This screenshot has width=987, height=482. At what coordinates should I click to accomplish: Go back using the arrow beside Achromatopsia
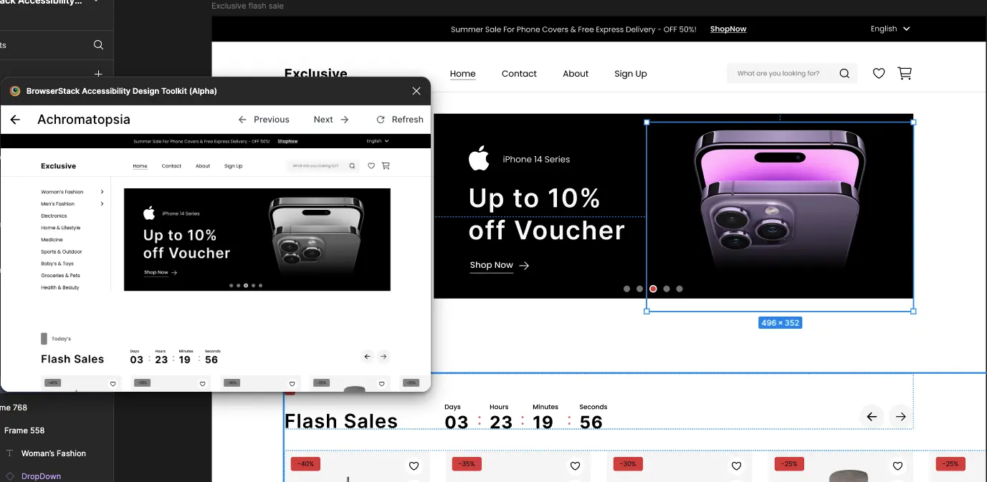click(x=15, y=120)
